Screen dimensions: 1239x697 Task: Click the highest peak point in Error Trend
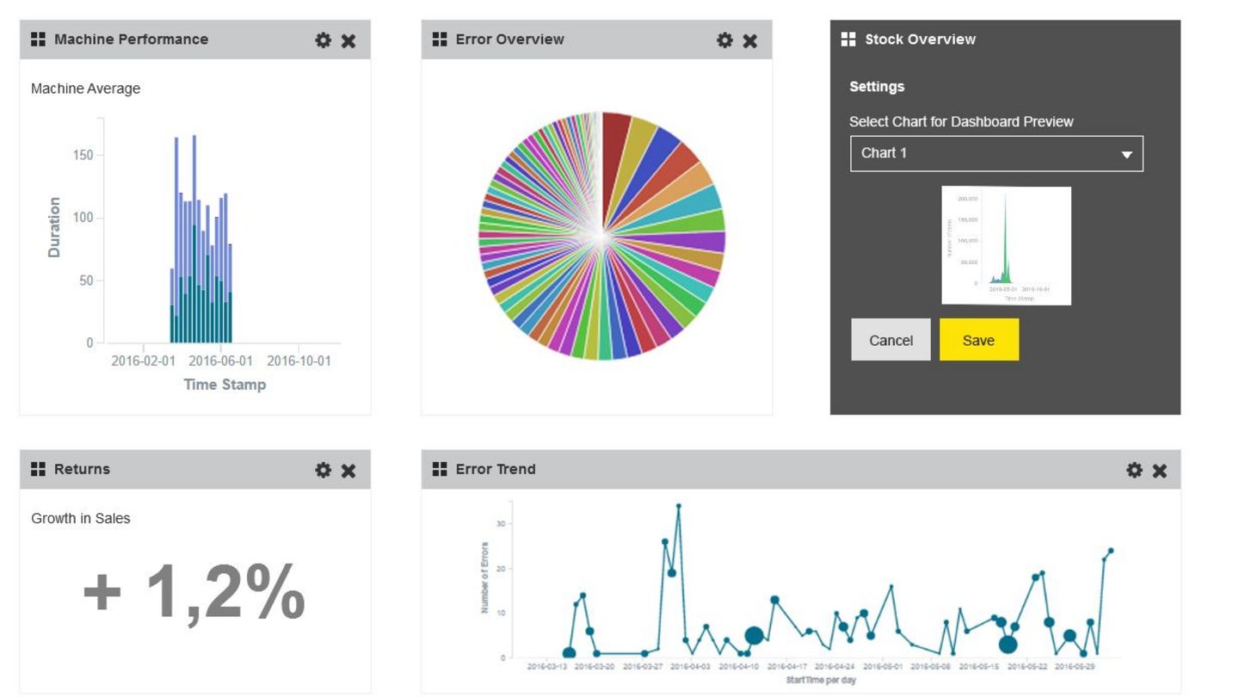(x=678, y=506)
